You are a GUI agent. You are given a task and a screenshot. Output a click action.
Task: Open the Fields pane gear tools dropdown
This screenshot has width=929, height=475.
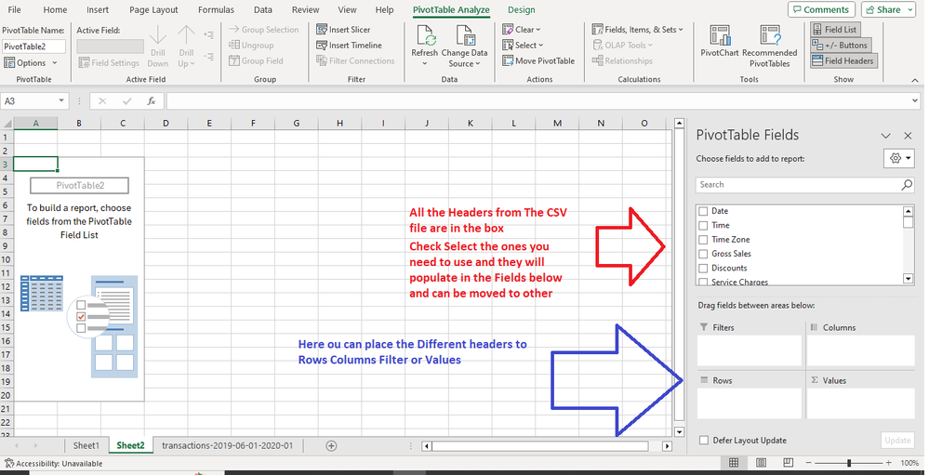(x=898, y=159)
